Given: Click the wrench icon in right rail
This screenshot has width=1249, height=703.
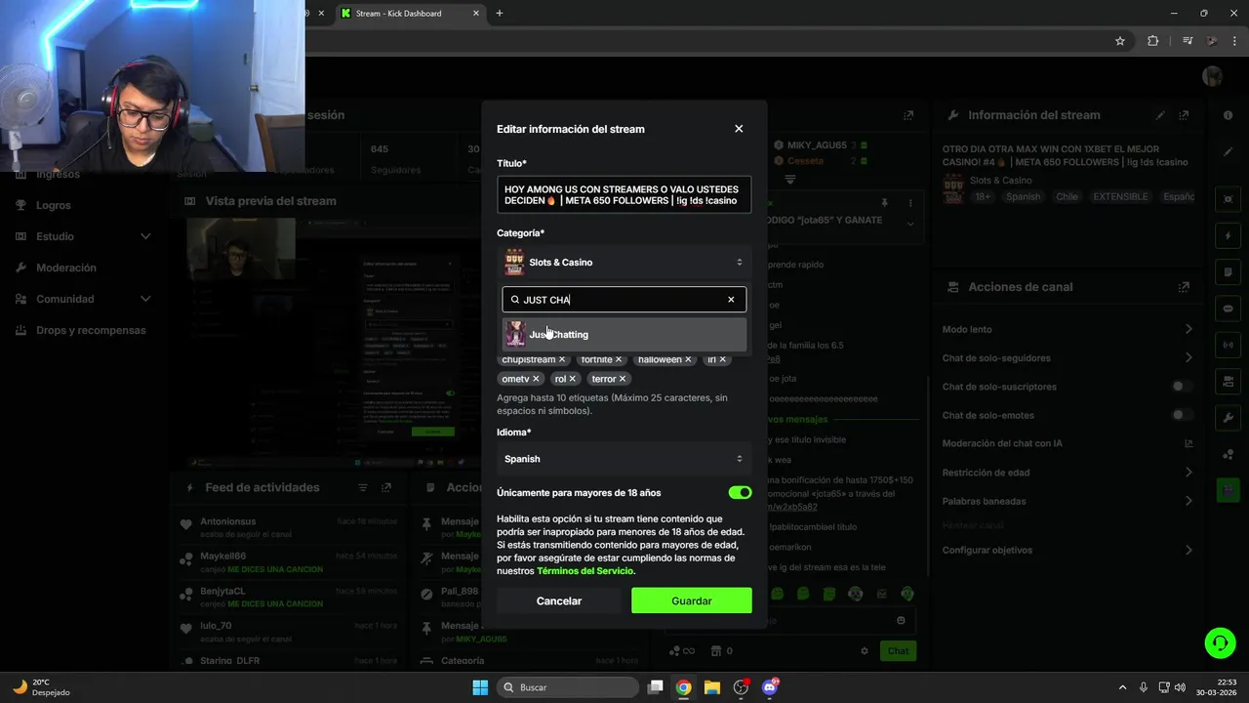Looking at the screenshot, I should click(1228, 418).
